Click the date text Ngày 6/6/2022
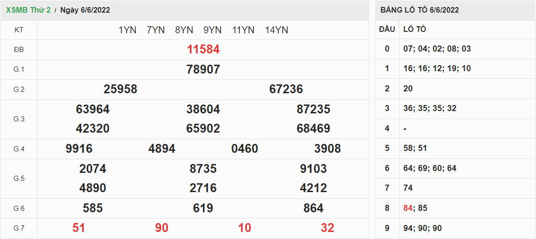Viewport: 536px width, 239px height. [x=85, y=10]
